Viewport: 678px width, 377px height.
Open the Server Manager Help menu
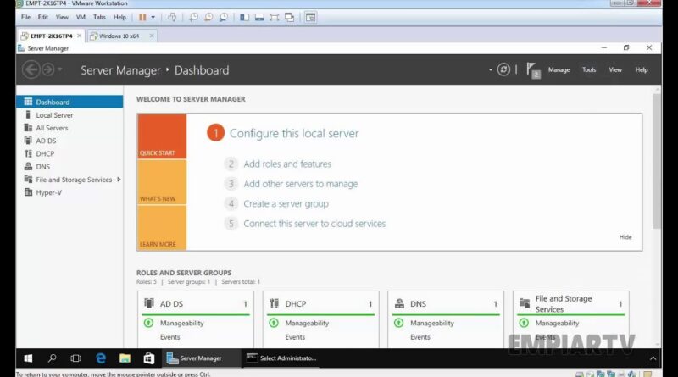pyautogui.click(x=642, y=69)
